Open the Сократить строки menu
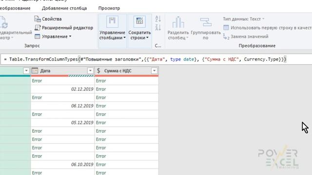312x175 pixels. click(x=139, y=35)
